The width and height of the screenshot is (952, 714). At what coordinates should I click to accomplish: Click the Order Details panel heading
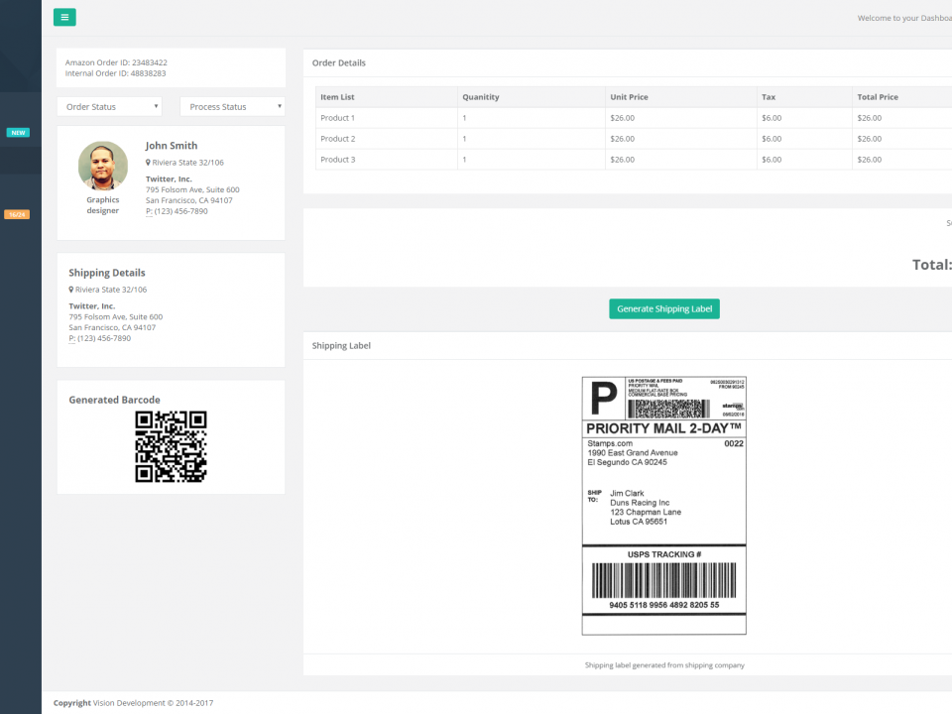339,63
